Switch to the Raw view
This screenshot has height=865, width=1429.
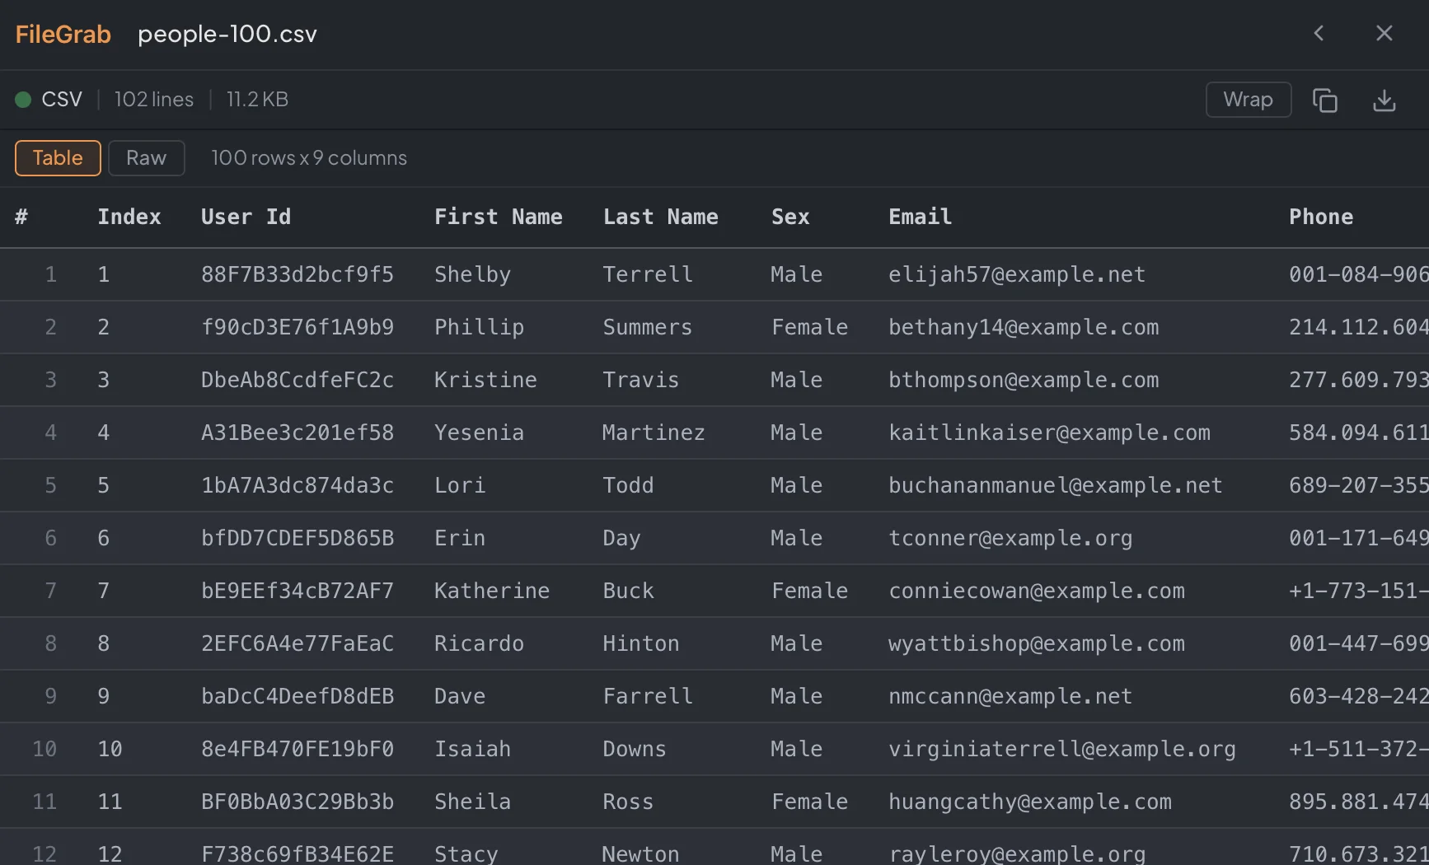tap(146, 157)
